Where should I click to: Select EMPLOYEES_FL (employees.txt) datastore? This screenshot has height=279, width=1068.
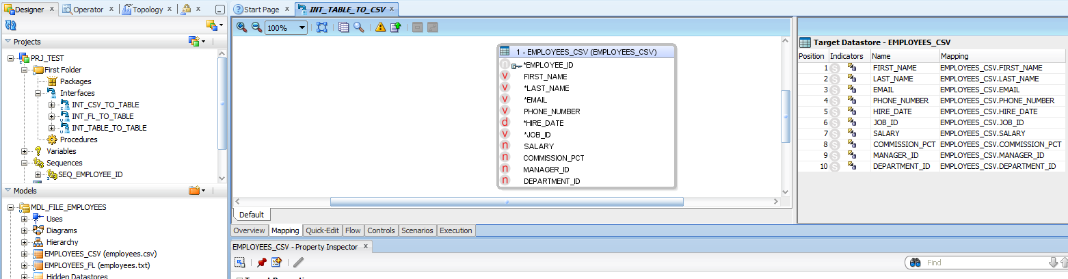click(x=96, y=265)
